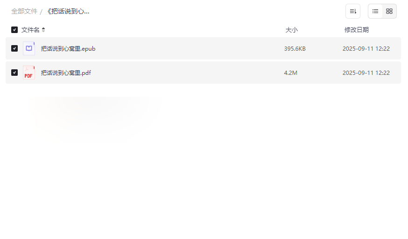
Task: Click the 395.6KB size of epub file
Action: 295,48
